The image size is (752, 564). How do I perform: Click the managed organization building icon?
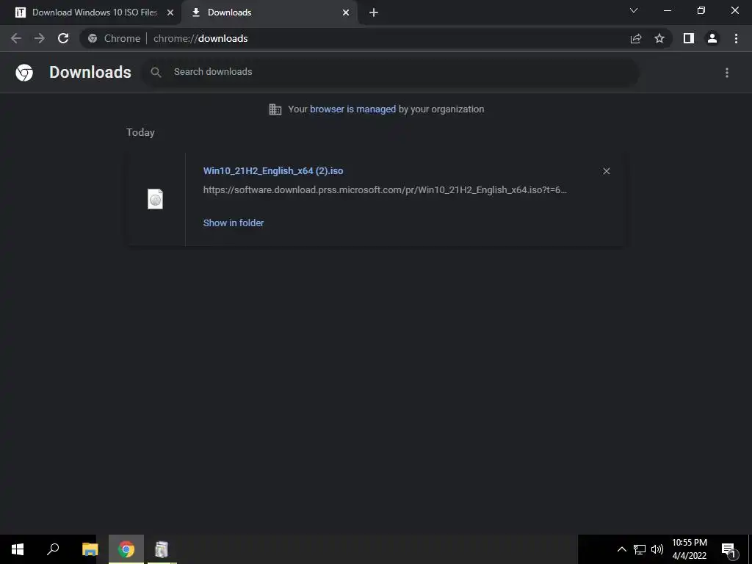275,109
